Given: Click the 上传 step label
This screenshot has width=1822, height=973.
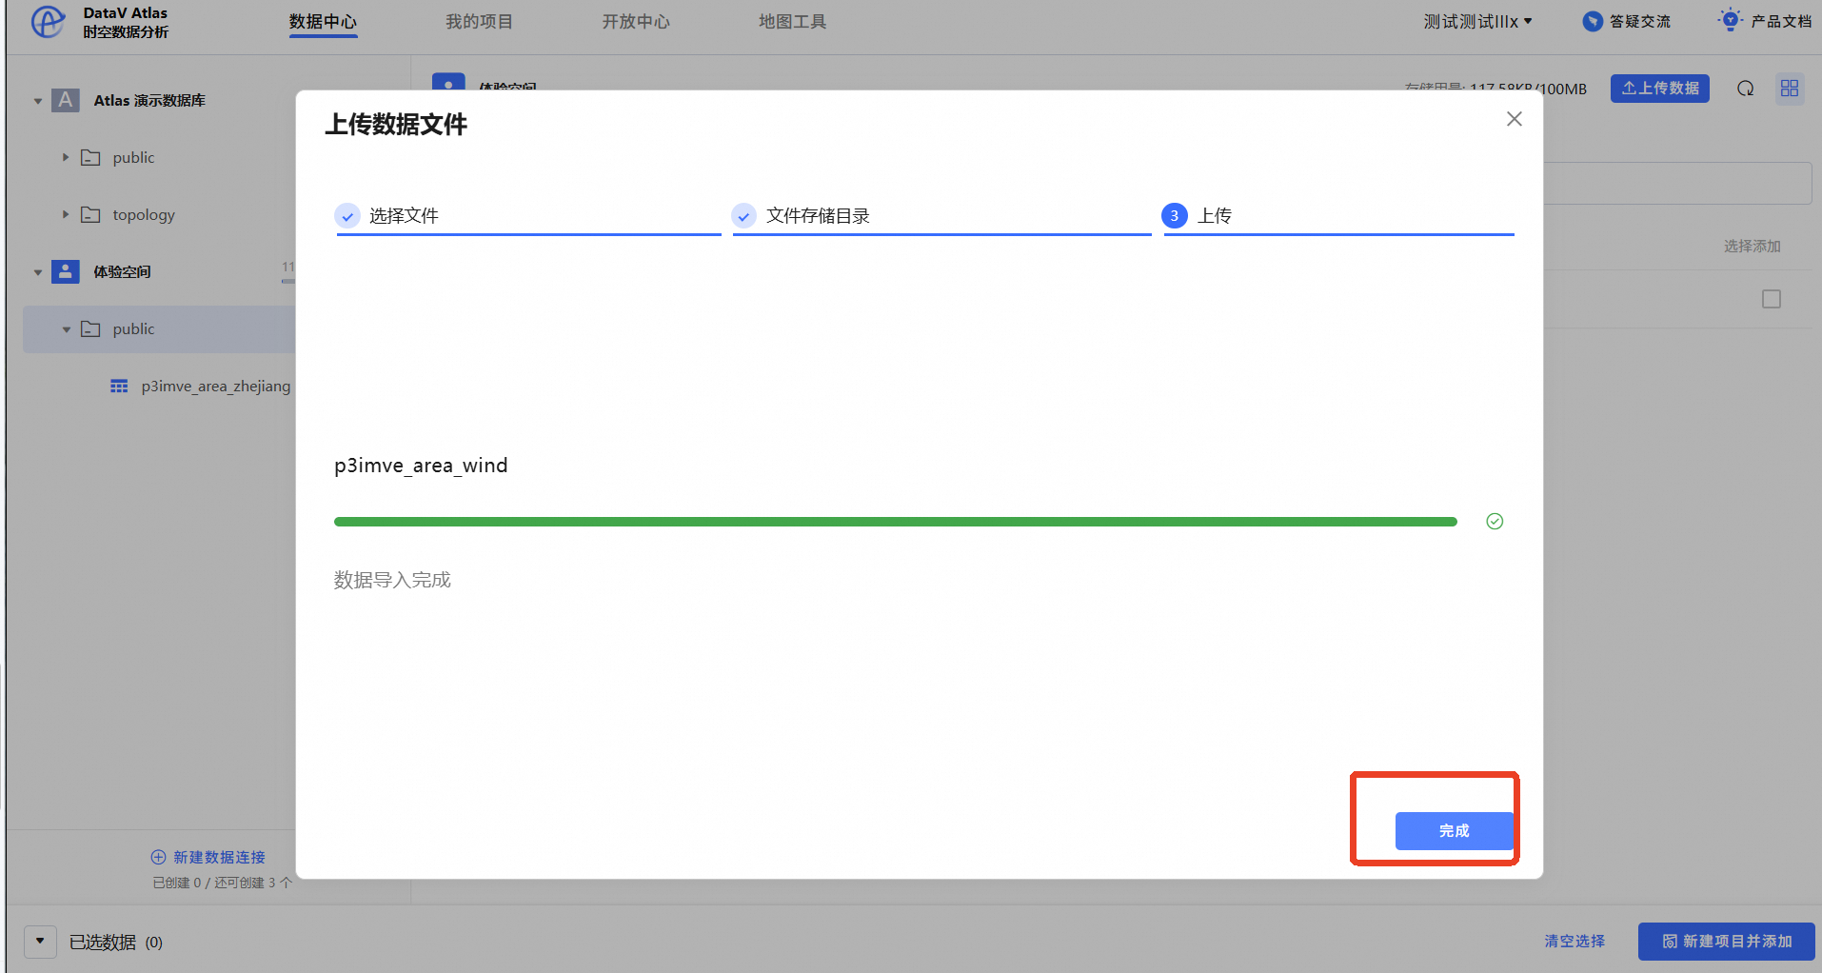Looking at the screenshot, I should 1215,216.
